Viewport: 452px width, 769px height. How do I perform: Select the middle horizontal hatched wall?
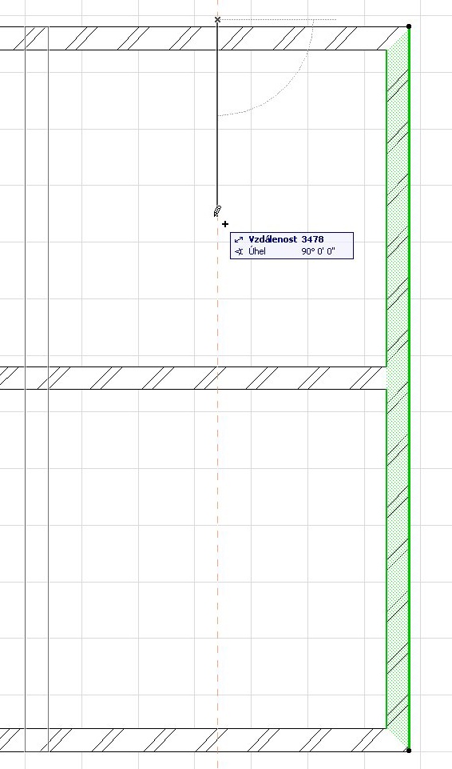tap(193, 378)
